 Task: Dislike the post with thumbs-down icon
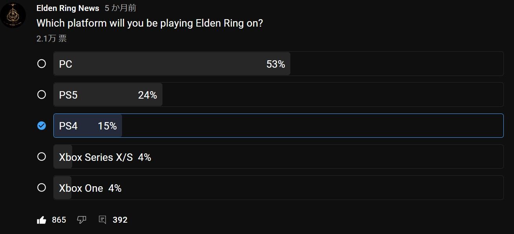coord(82,220)
